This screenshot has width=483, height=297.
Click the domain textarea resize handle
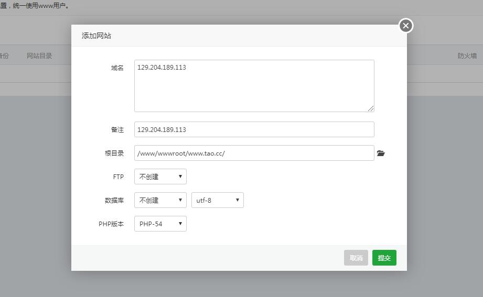371,108
